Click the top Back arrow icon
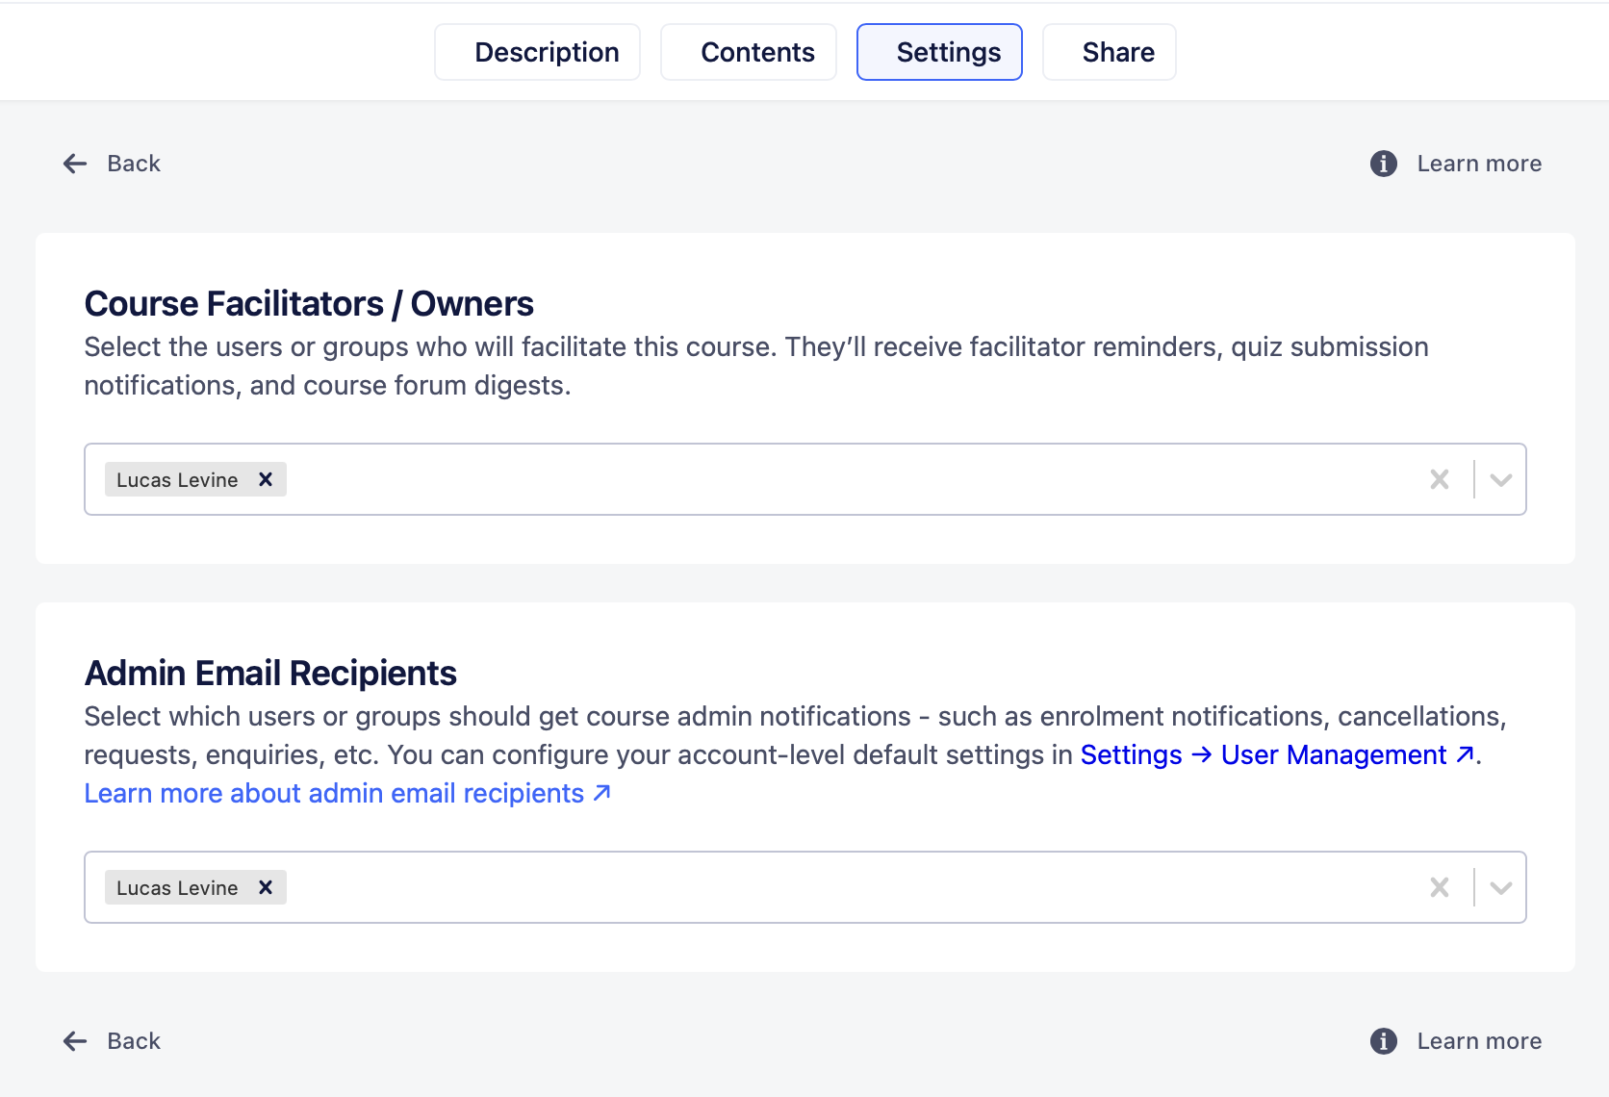The height and width of the screenshot is (1097, 1609). point(75,164)
